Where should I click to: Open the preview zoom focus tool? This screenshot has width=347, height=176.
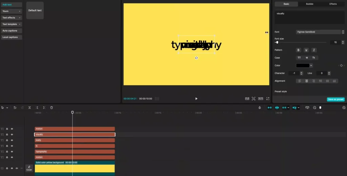(253, 98)
